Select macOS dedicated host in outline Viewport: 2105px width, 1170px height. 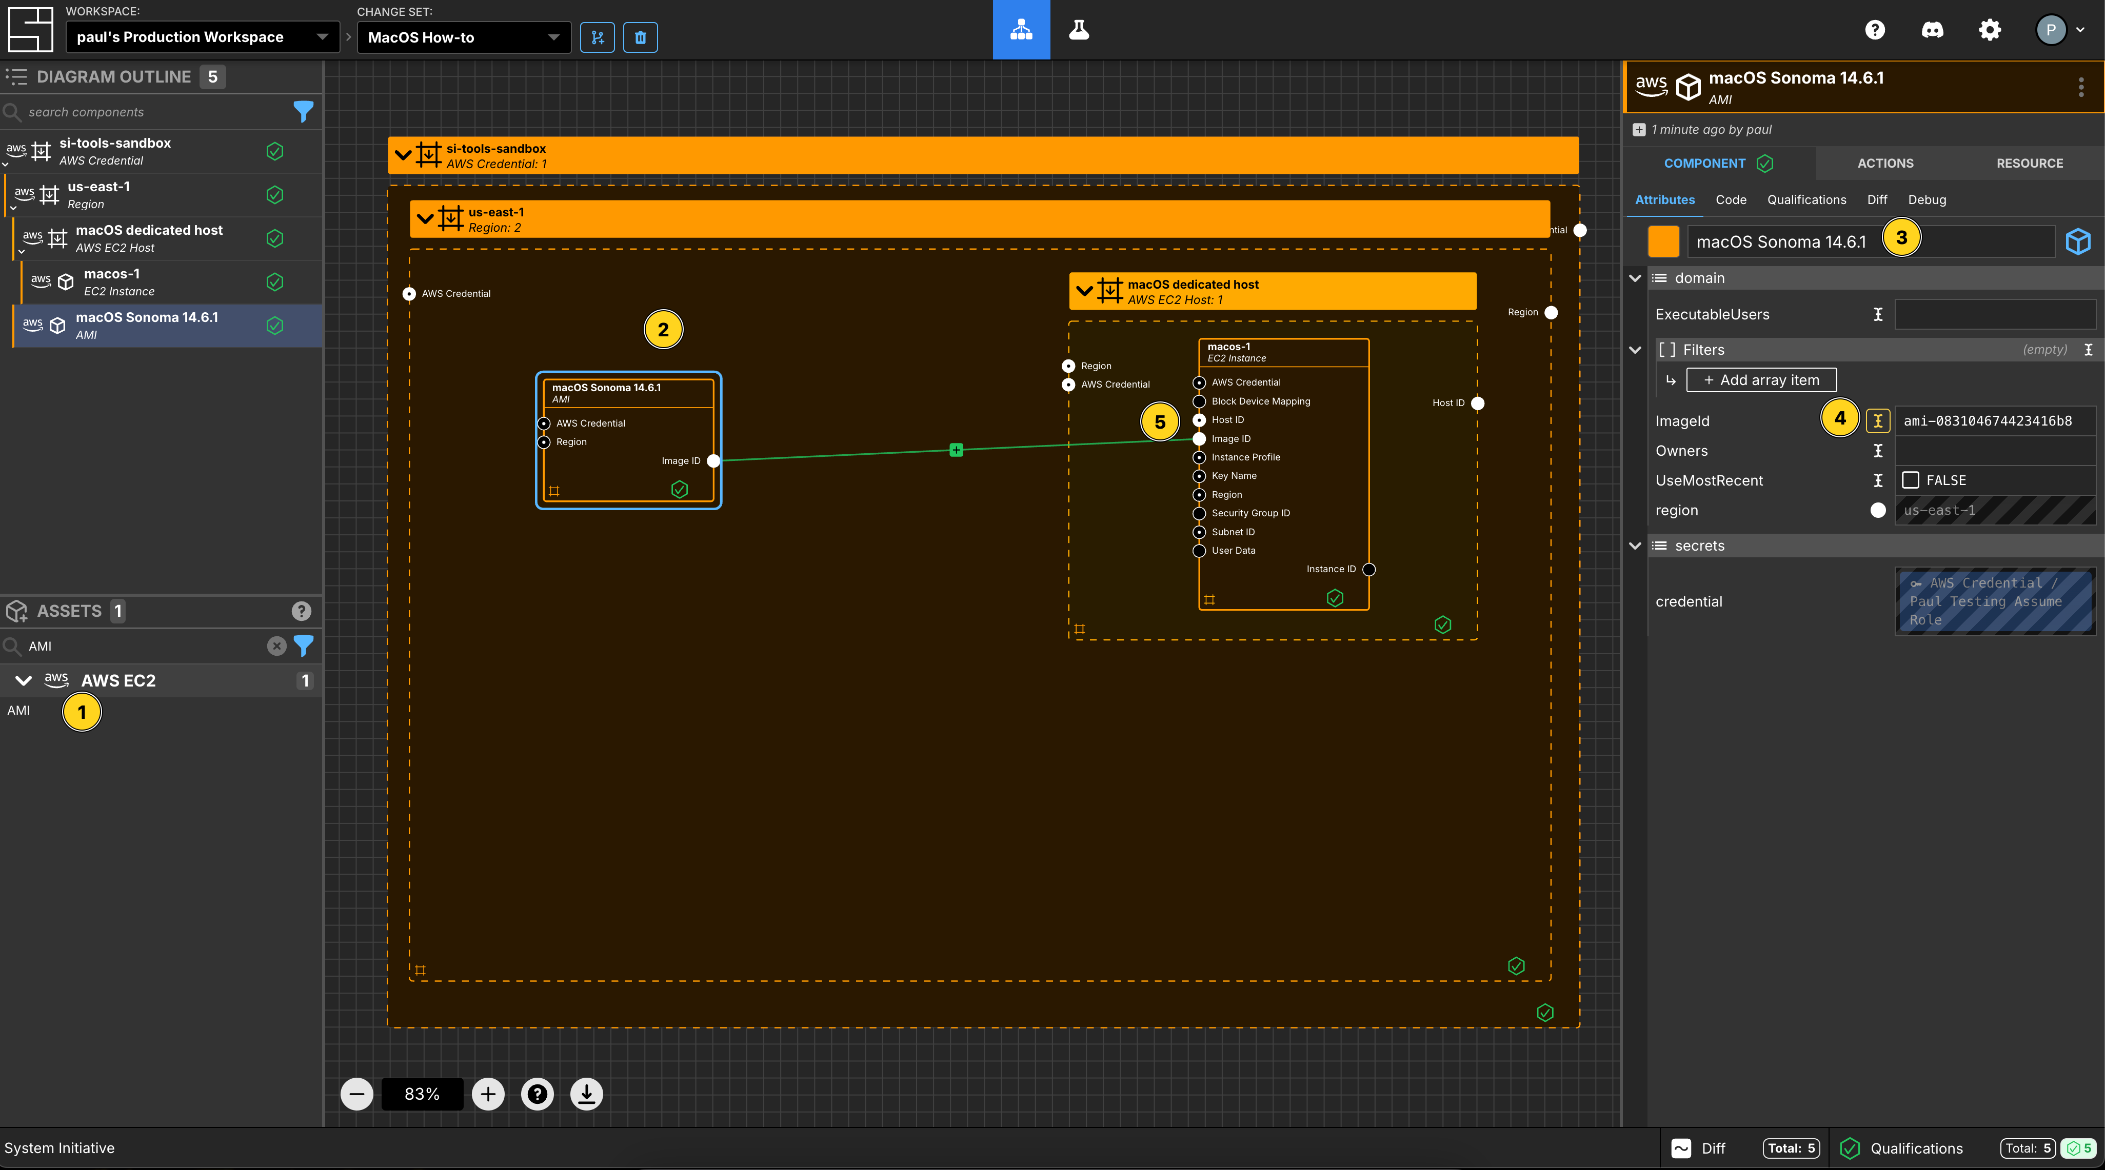167,238
